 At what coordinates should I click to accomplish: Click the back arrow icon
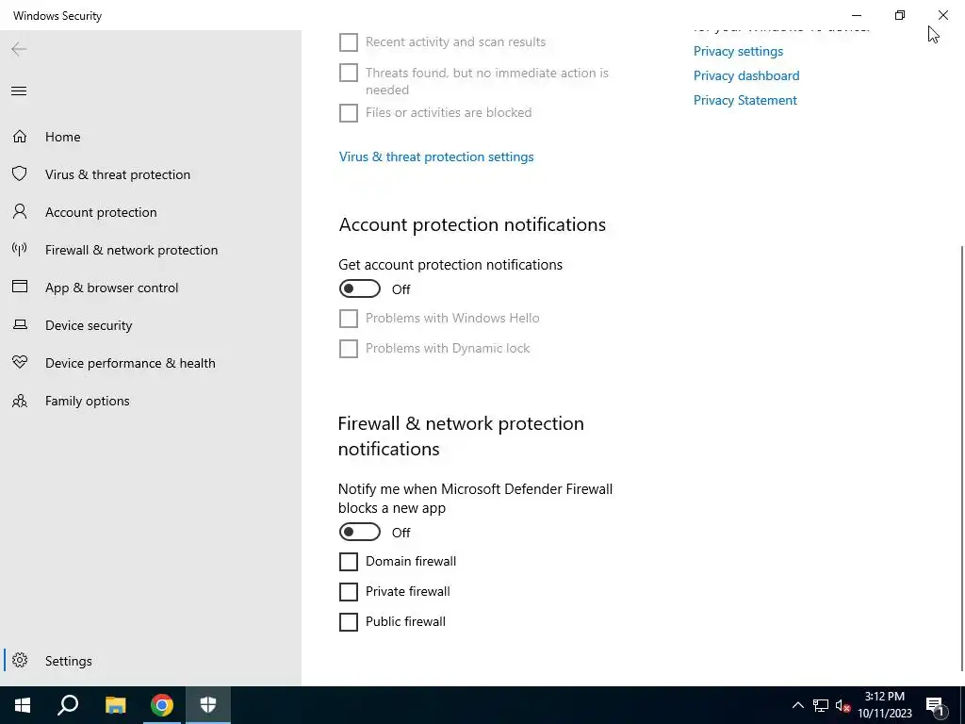19,49
